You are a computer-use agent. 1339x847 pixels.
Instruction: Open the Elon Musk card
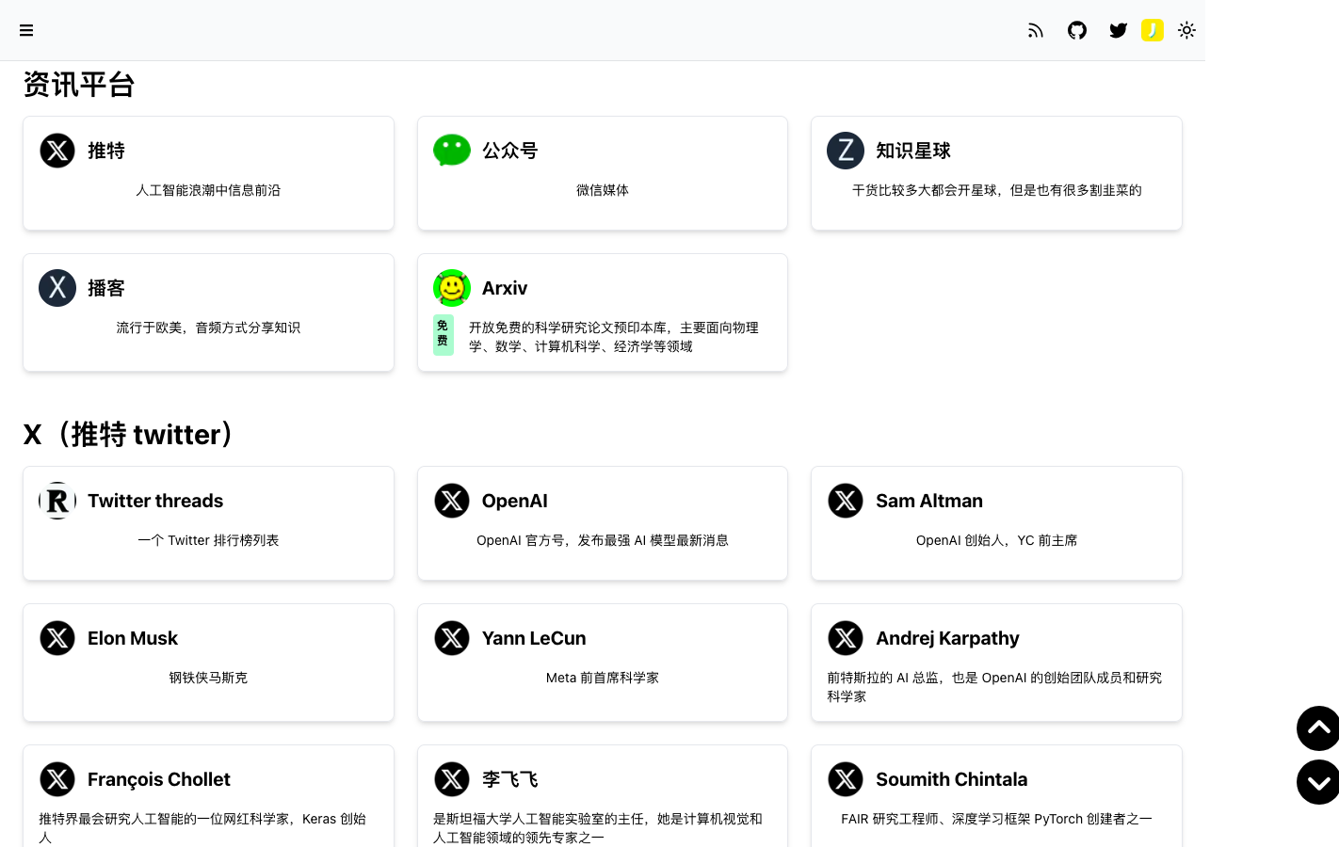tap(208, 663)
